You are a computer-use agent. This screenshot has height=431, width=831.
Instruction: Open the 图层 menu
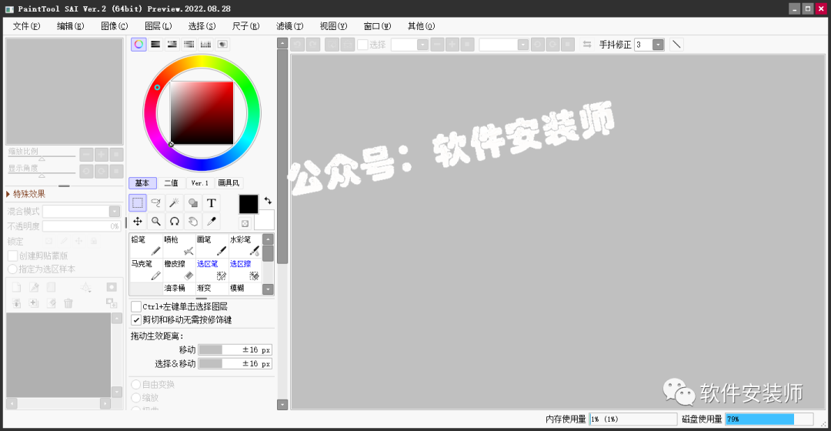point(158,26)
